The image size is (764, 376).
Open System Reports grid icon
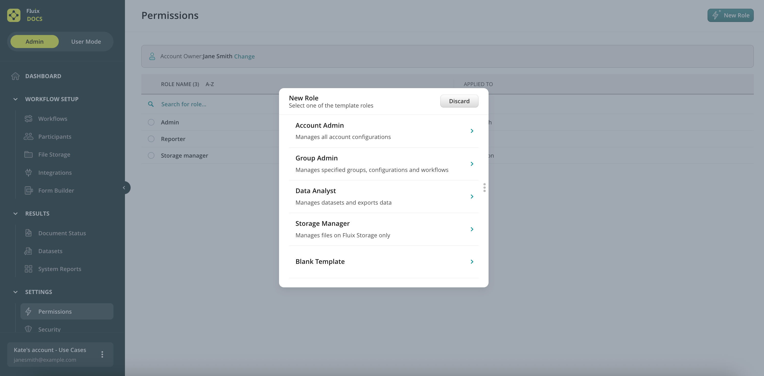coord(28,269)
